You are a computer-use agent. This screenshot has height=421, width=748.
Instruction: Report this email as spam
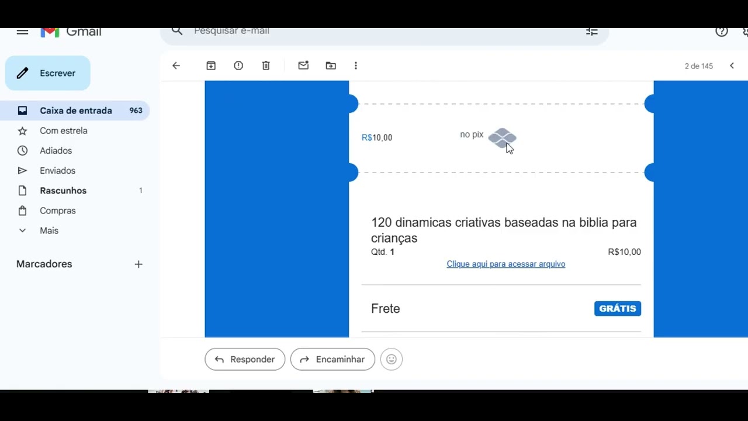pyautogui.click(x=238, y=65)
